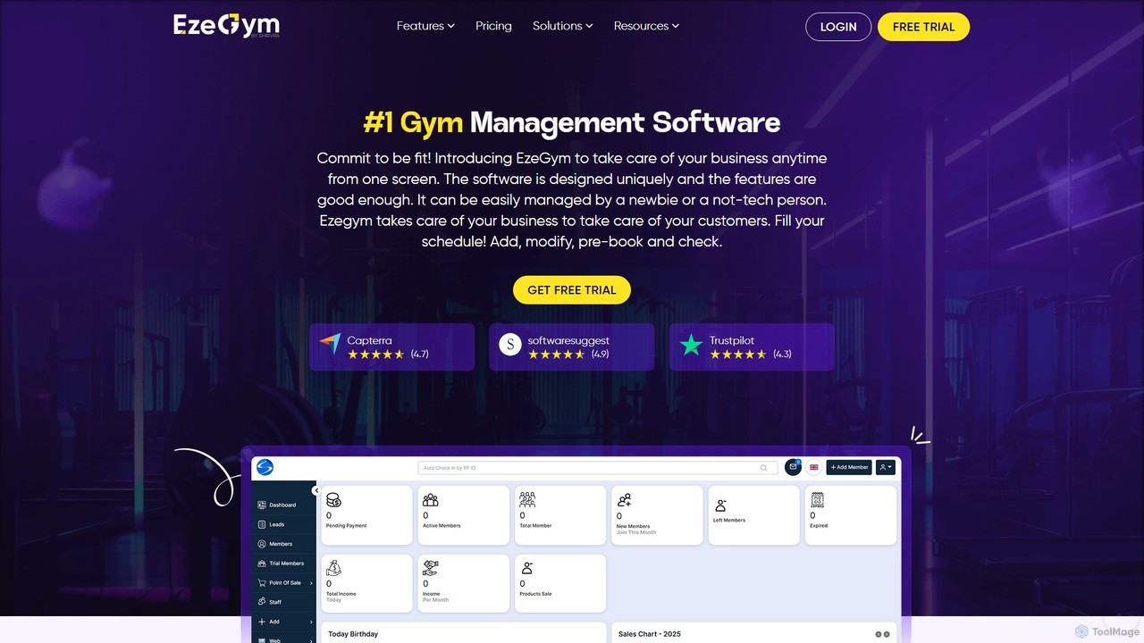Select Dashboard in the sidebar menu
This screenshot has width=1144, height=643.
[281, 505]
